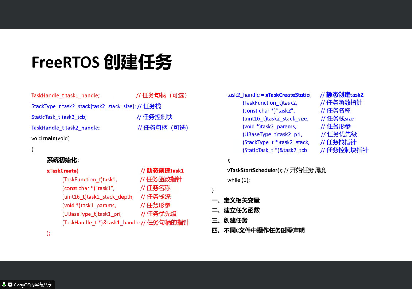The width and height of the screenshot is (412, 289).
Task: Click '(UBaseType_t)task2_pri,' line
Action: tap(272, 134)
